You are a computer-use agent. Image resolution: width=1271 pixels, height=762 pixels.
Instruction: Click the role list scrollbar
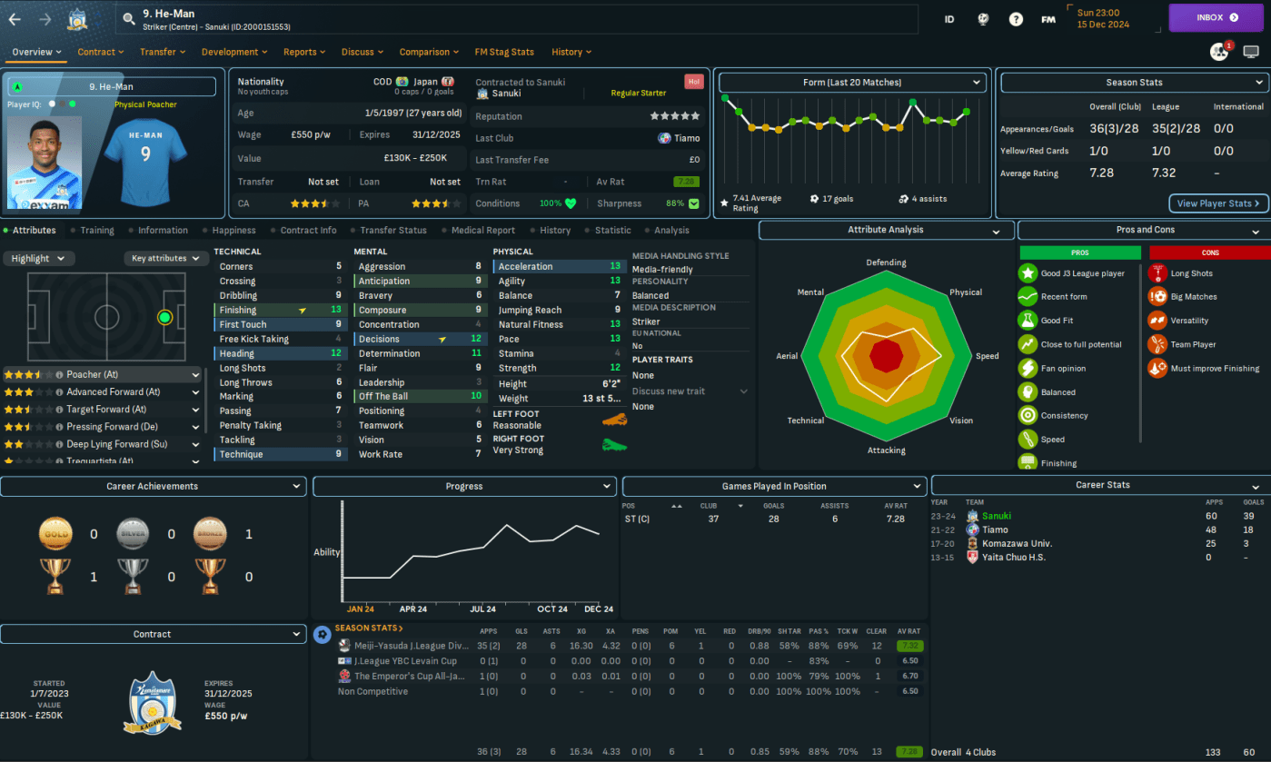click(206, 409)
